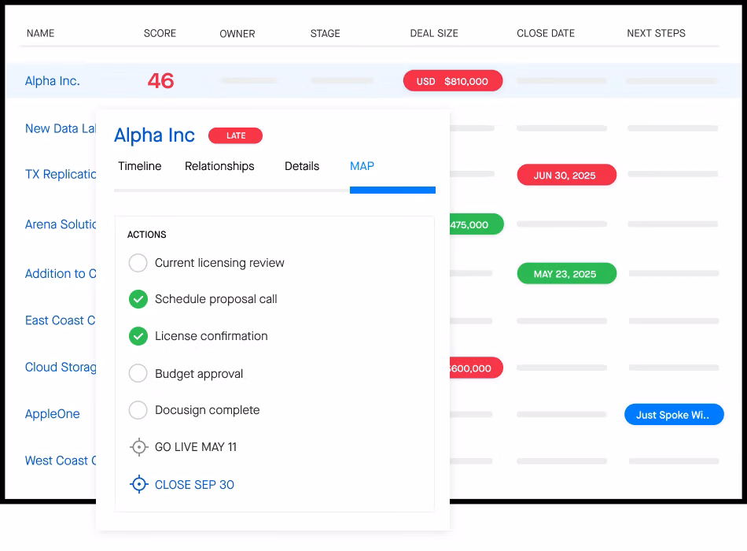Sort by the SCORE column header
Image resolution: width=747 pixels, height=551 pixels.
160,33
